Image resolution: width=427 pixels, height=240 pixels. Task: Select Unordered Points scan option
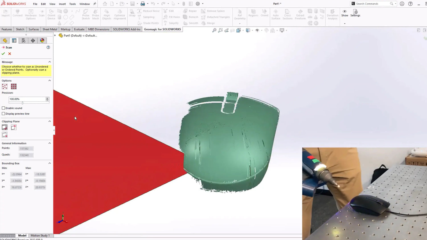pos(5,86)
